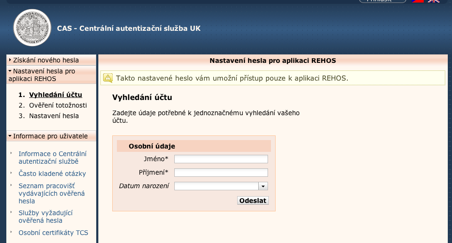This screenshot has height=243, width=452.
Task: Open the Datum narození dropdown arrow
Action: [263, 186]
